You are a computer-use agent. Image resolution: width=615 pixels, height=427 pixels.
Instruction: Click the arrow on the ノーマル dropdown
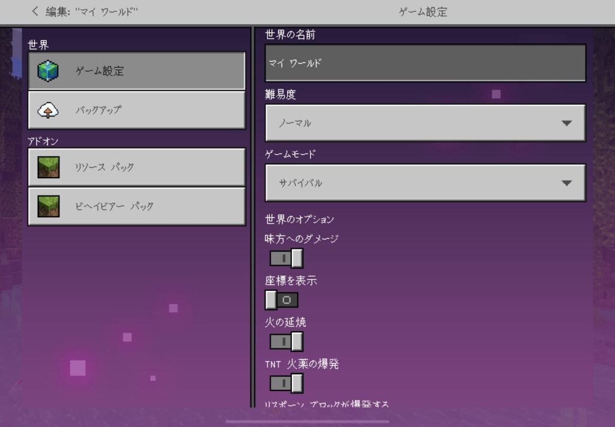[x=566, y=124]
